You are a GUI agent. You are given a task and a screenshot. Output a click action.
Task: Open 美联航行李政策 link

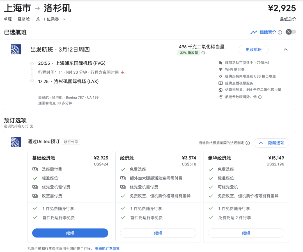(107, 248)
